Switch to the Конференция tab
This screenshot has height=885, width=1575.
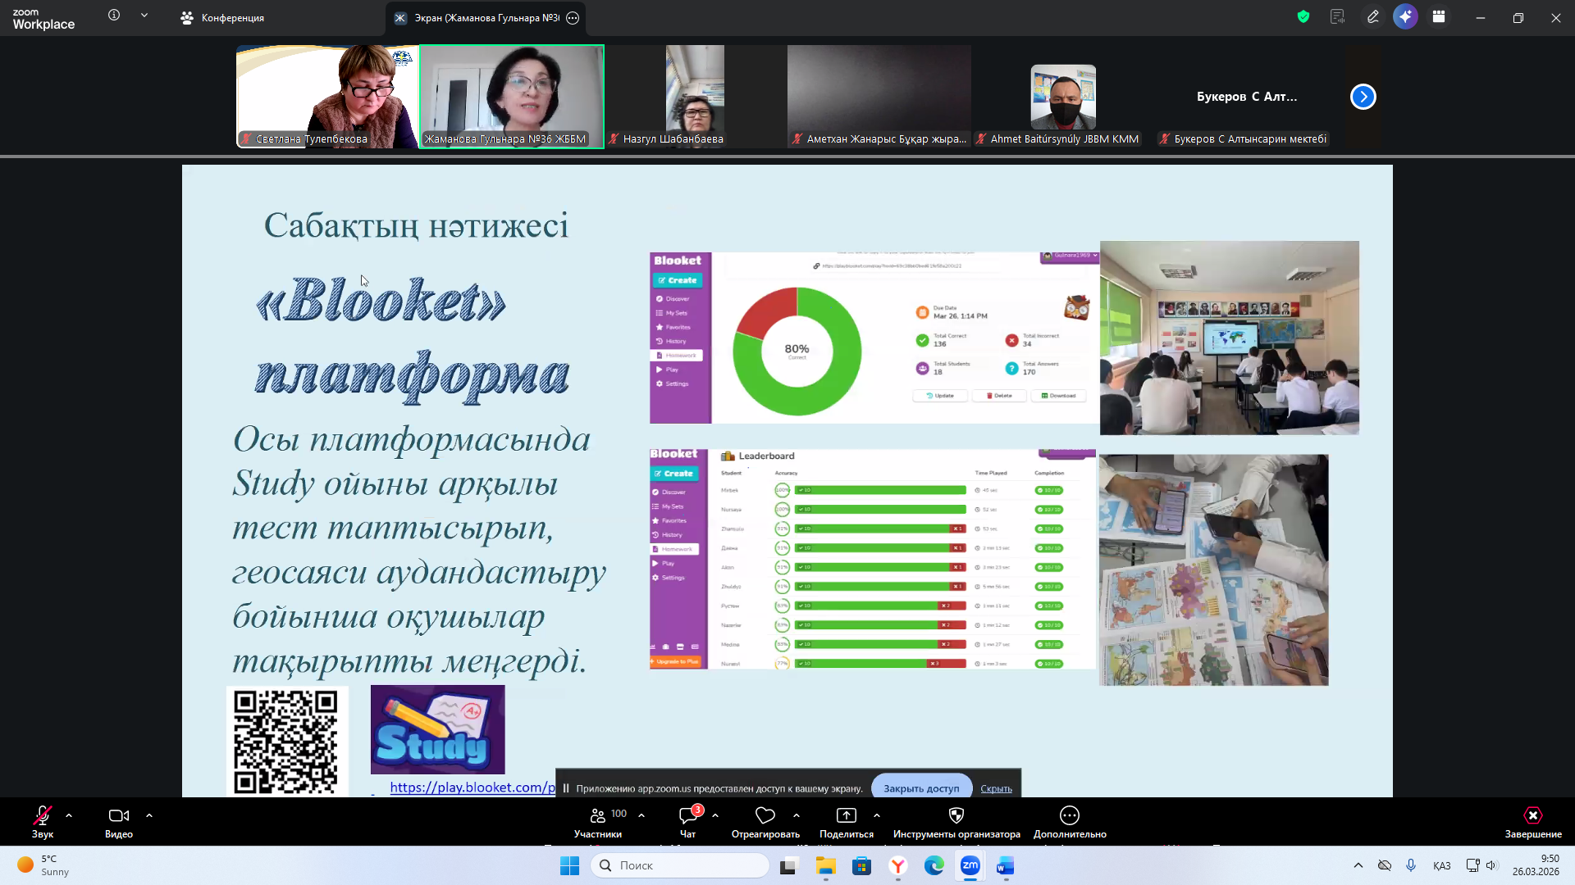click(223, 17)
